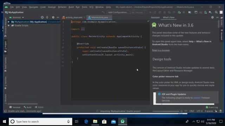This screenshot has height=126, width=225.
Task: Click the user avatar icon in toolbar
Action: [x=221, y=12]
